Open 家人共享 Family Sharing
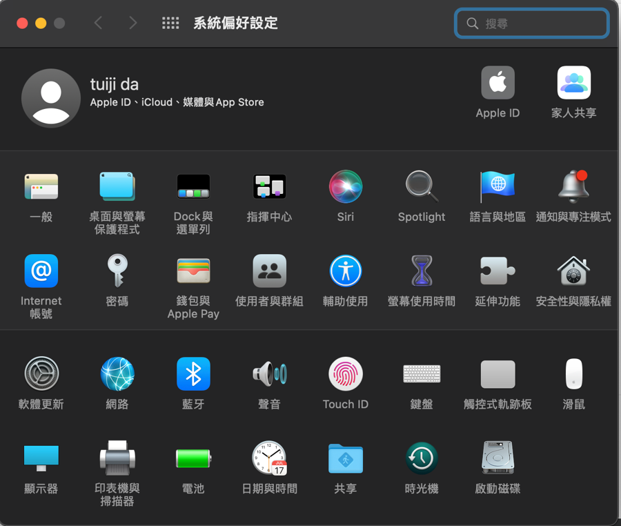This screenshot has height=526, width=621. (573, 84)
